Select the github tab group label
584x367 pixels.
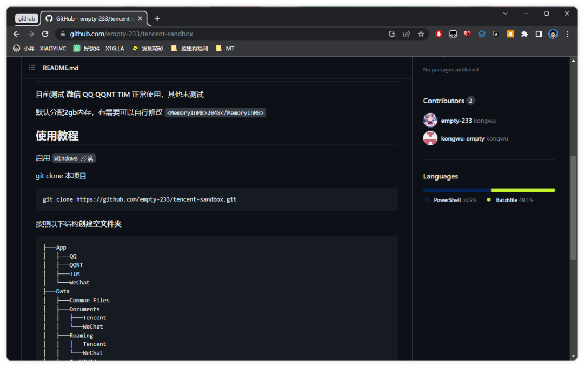[26, 18]
